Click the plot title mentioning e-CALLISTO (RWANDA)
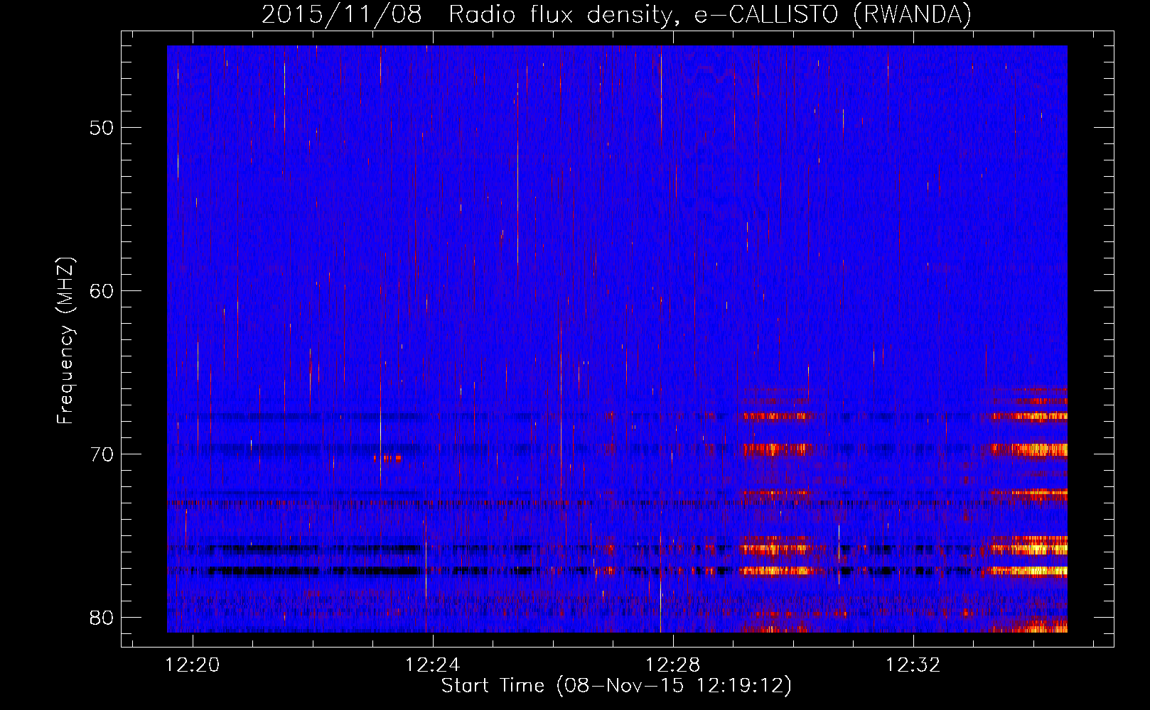The height and width of the screenshot is (710, 1150). point(616,14)
